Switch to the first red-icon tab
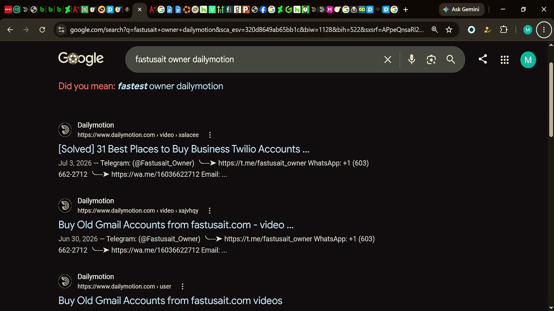 [8, 10]
